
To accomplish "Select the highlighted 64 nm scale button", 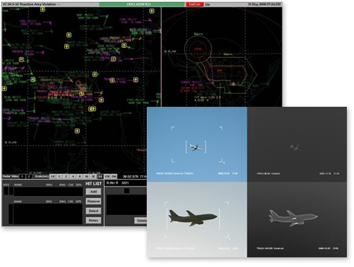I will 100,176.
